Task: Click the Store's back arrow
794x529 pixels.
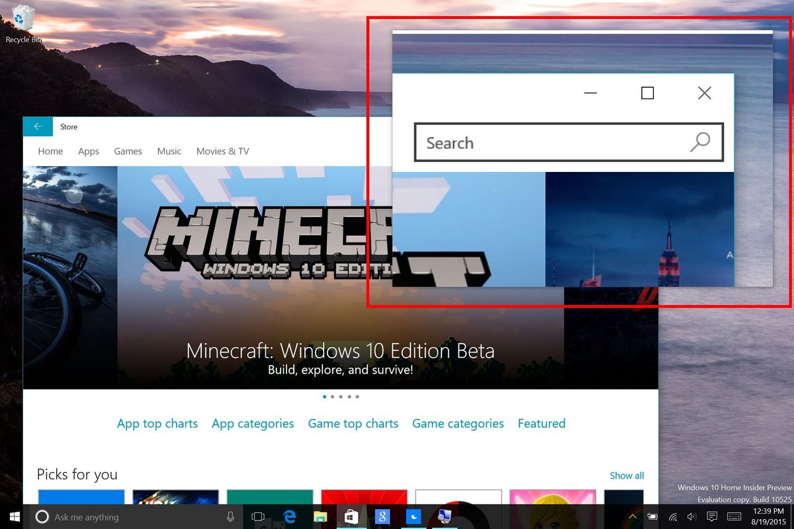Action: click(38, 126)
